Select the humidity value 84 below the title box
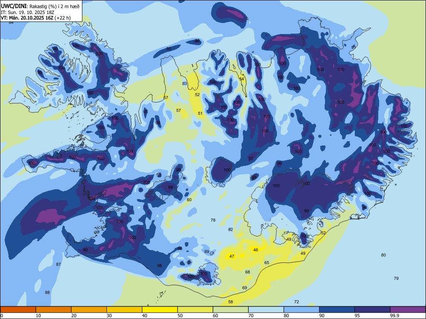 tap(11, 23)
